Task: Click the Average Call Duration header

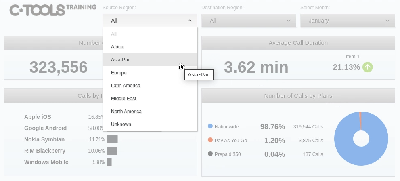Action: (x=298, y=43)
